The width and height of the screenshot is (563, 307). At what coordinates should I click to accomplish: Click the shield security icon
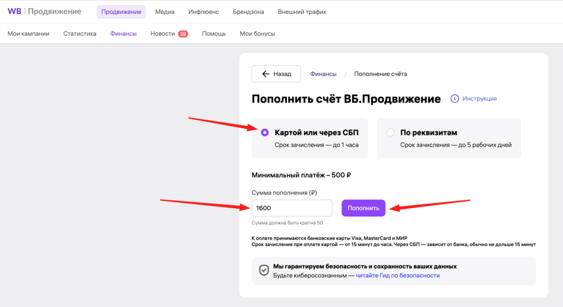(x=264, y=270)
